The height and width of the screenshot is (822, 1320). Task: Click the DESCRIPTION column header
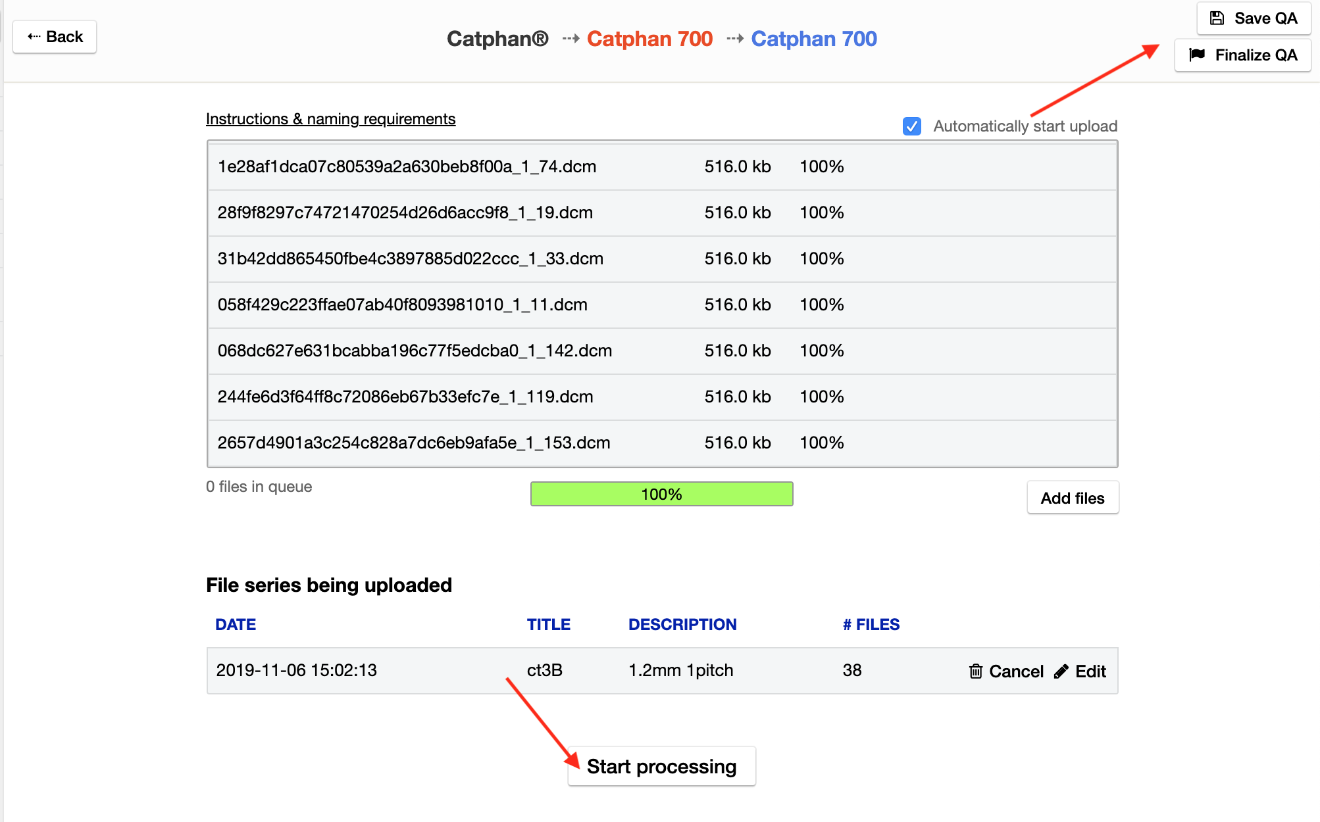(682, 625)
